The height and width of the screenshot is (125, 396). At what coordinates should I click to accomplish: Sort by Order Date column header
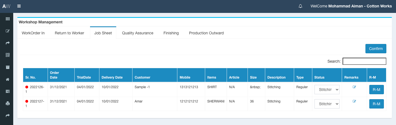(61, 75)
